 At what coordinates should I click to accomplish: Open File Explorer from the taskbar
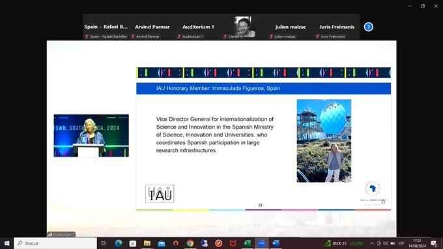[x=147, y=243]
